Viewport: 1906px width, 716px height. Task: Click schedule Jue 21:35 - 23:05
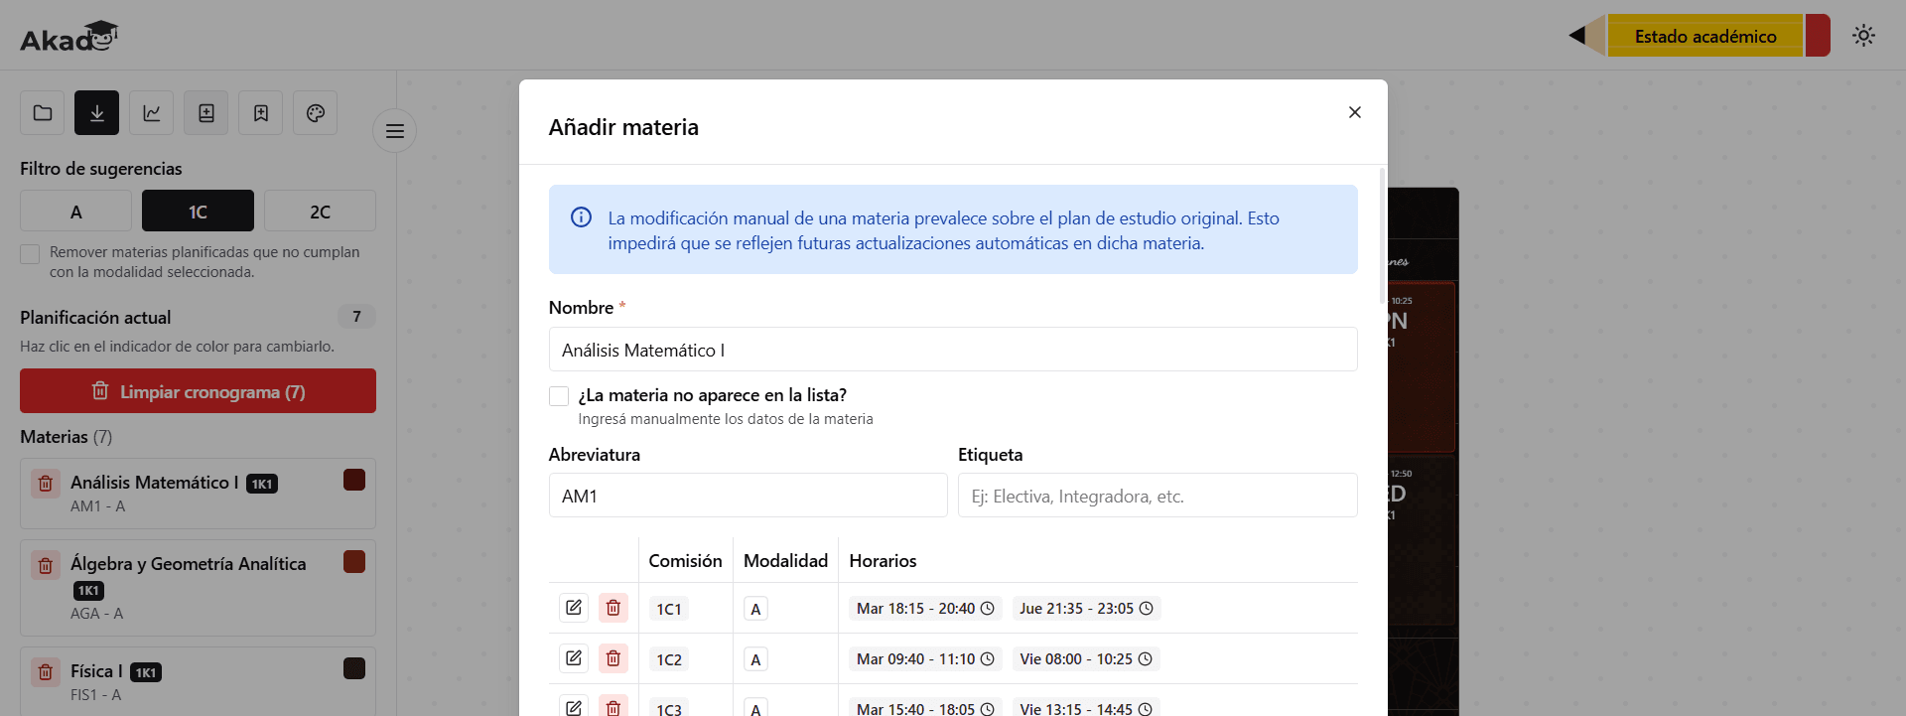point(1086,609)
